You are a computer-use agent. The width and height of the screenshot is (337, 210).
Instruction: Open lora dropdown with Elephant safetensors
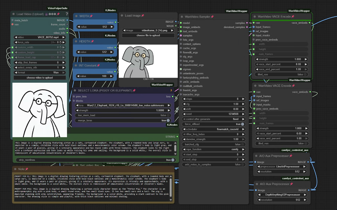(123, 105)
